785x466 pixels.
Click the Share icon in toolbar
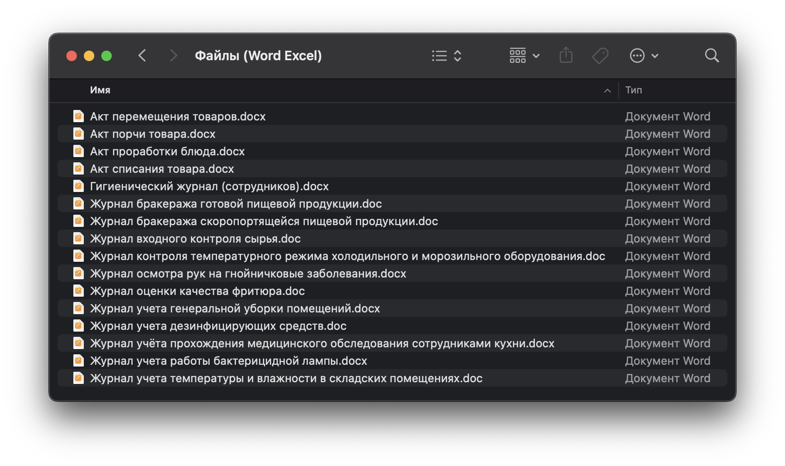(566, 55)
